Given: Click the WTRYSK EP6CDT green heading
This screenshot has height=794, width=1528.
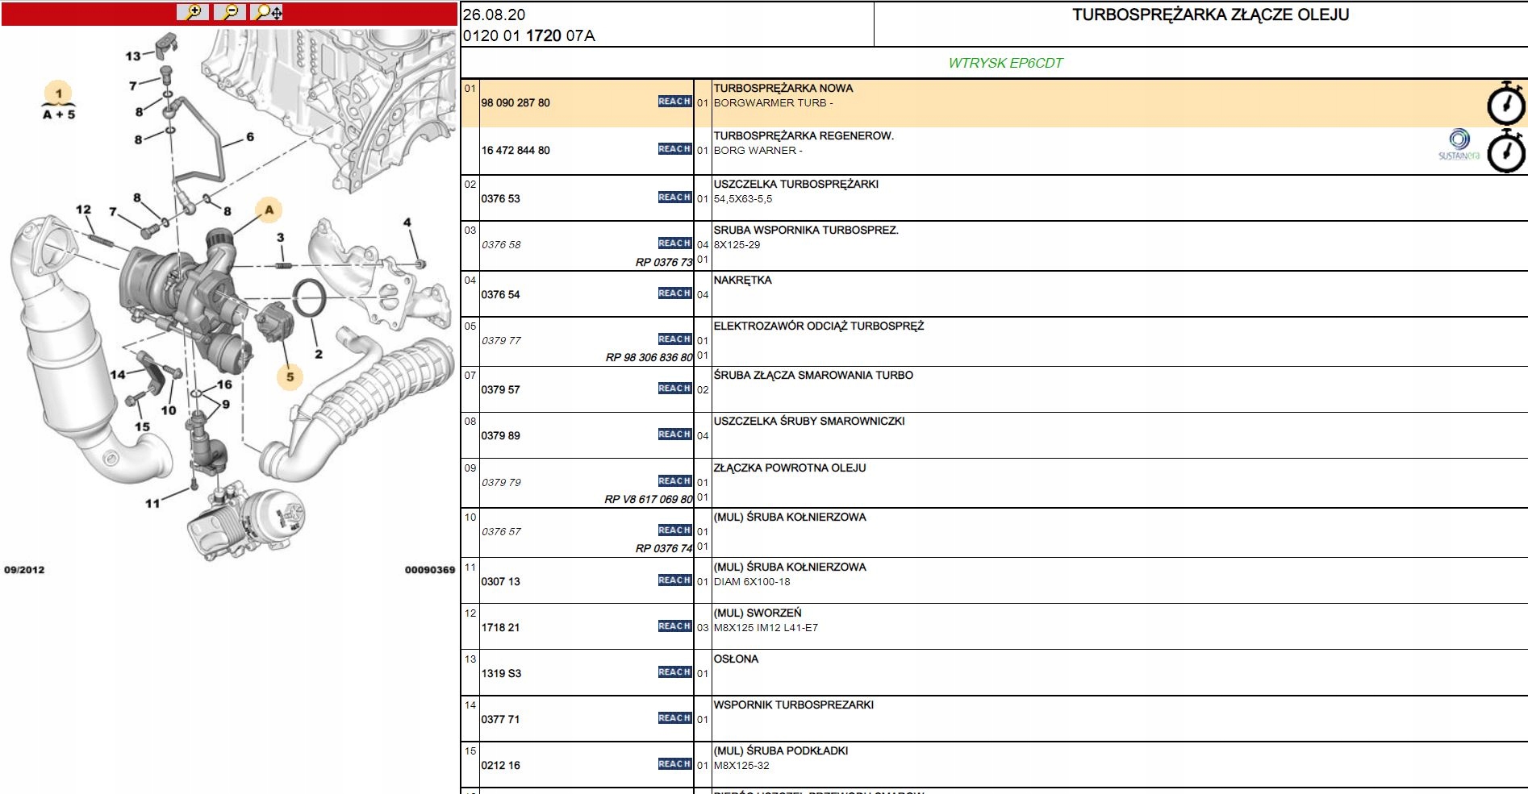Looking at the screenshot, I should pyautogui.click(x=1006, y=63).
